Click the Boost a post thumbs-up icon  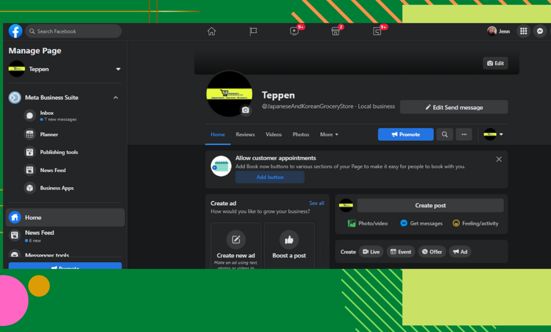point(289,240)
